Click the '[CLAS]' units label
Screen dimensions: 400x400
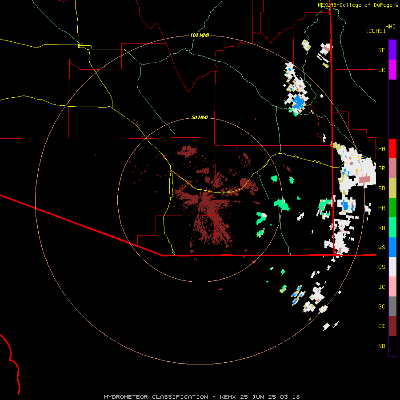point(376,31)
